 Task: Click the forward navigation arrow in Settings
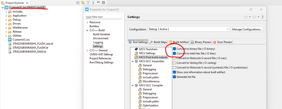[254, 17]
